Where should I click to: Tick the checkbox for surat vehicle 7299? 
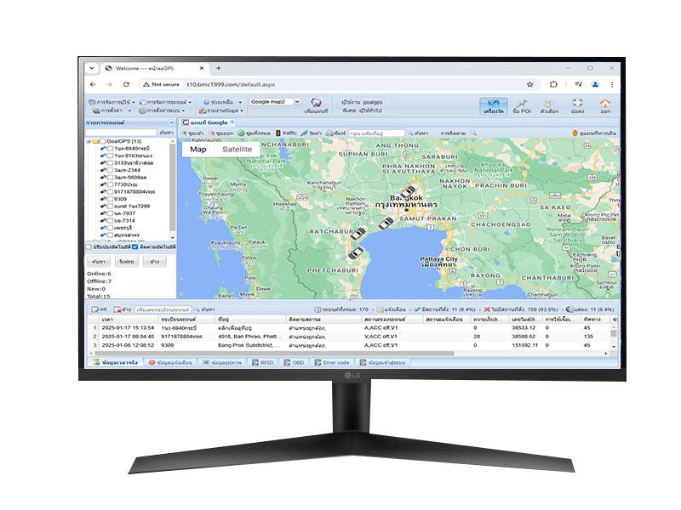(x=111, y=207)
